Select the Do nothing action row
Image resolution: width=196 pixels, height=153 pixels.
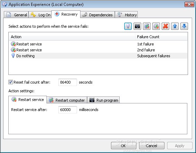98,56
